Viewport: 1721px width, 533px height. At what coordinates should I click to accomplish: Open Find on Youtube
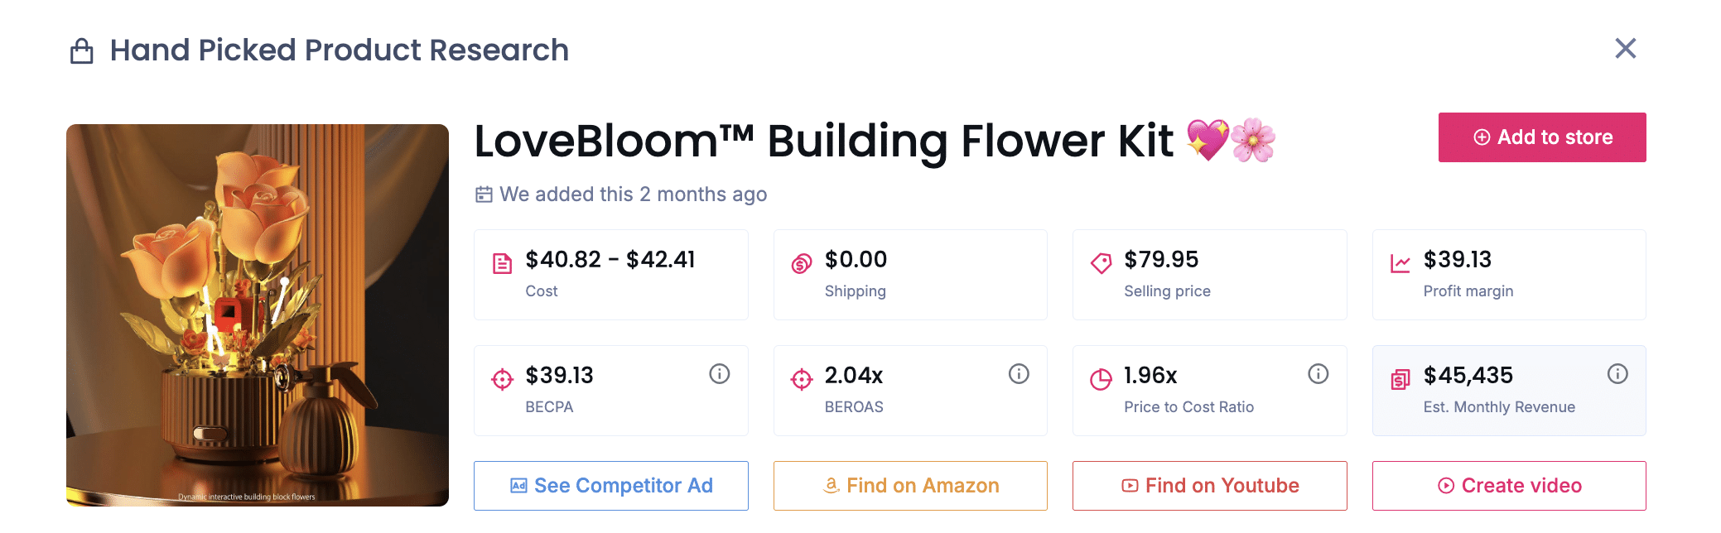point(1209,486)
